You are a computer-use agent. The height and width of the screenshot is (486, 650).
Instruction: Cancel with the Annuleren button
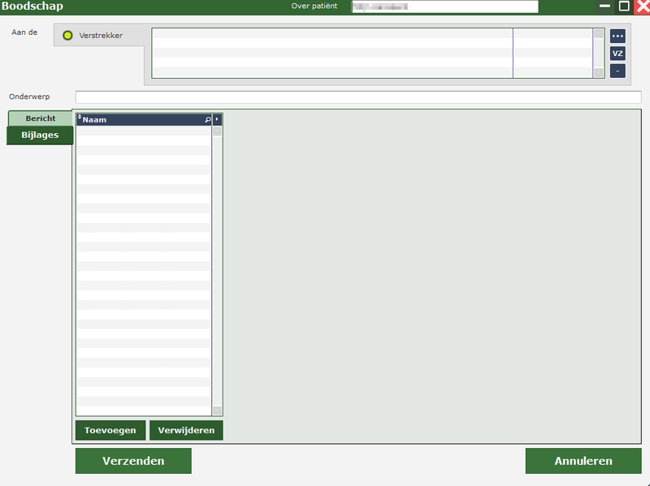(583, 461)
